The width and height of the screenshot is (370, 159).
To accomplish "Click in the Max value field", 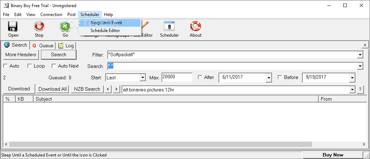I will (x=177, y=78).
